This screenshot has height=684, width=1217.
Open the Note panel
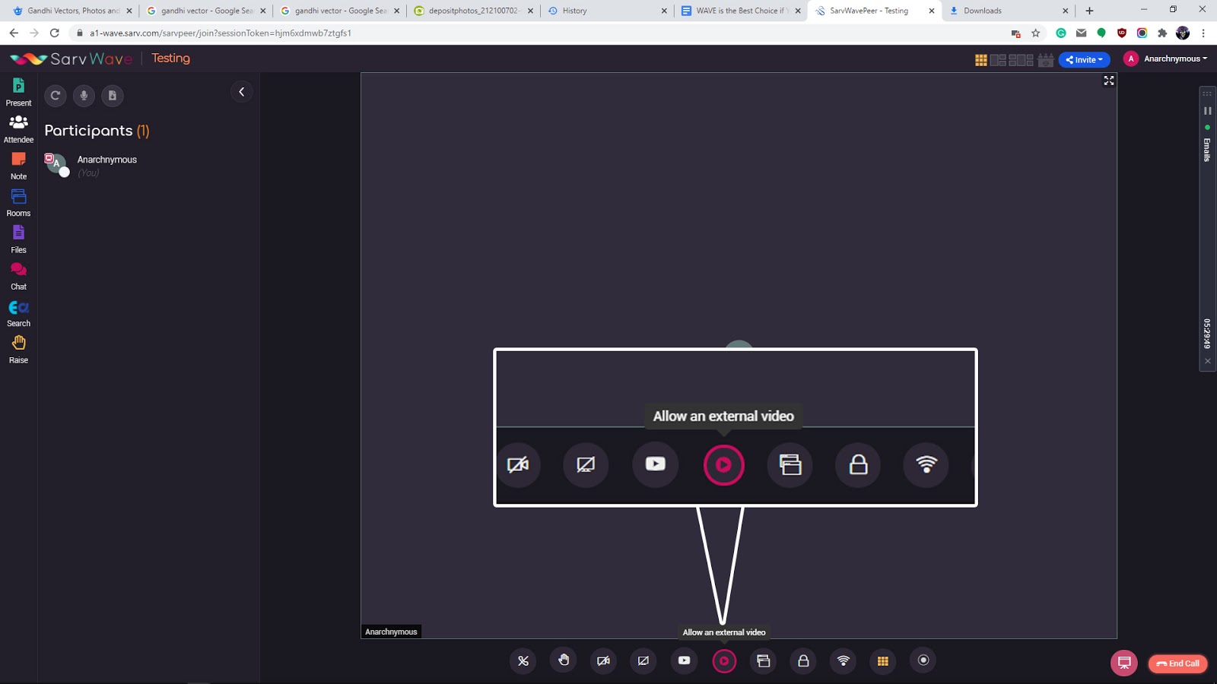[18, 165]
